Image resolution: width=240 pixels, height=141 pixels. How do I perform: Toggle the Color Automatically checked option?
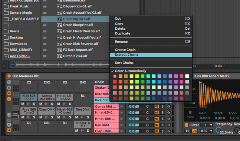coord(151,71)
